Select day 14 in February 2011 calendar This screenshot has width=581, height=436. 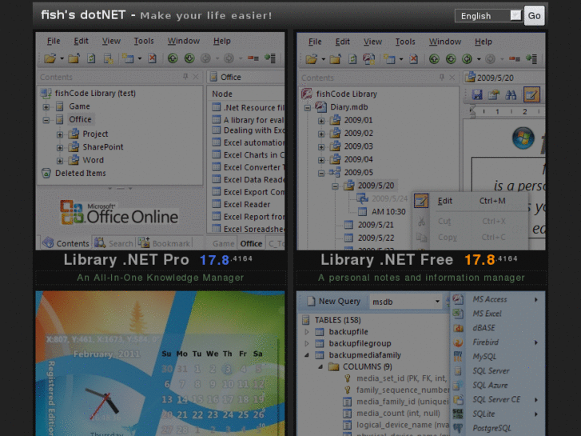tap(182, 400)
